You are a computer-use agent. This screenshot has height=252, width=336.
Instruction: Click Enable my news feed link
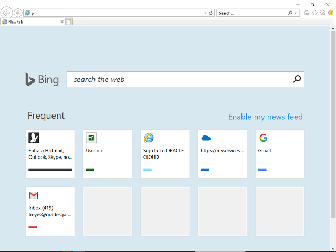click(x=266, y=117)
